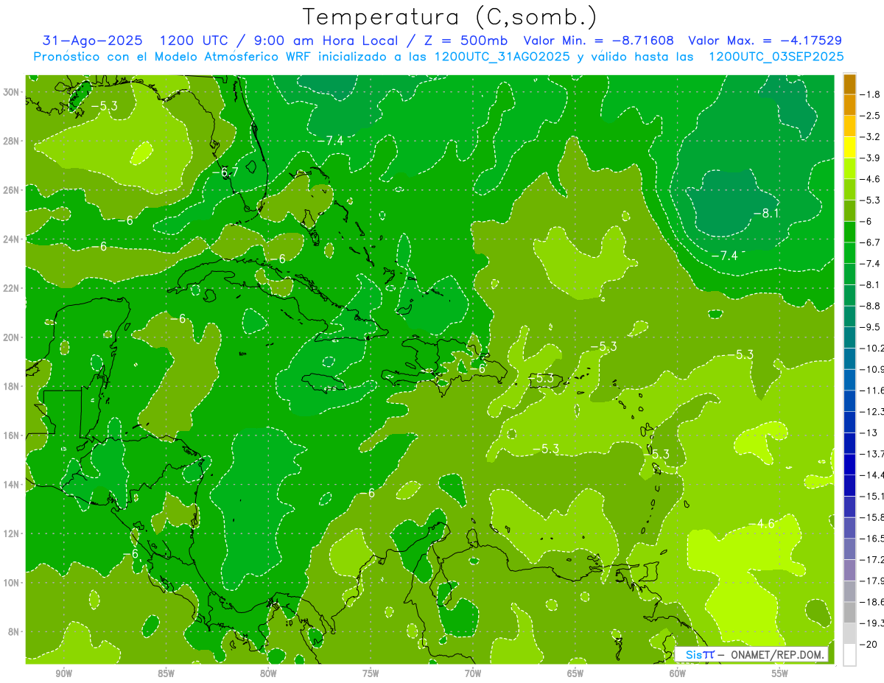Click the "55W" longitude axis label
This screenshot has width=884, height=683.
coord(780,674)
